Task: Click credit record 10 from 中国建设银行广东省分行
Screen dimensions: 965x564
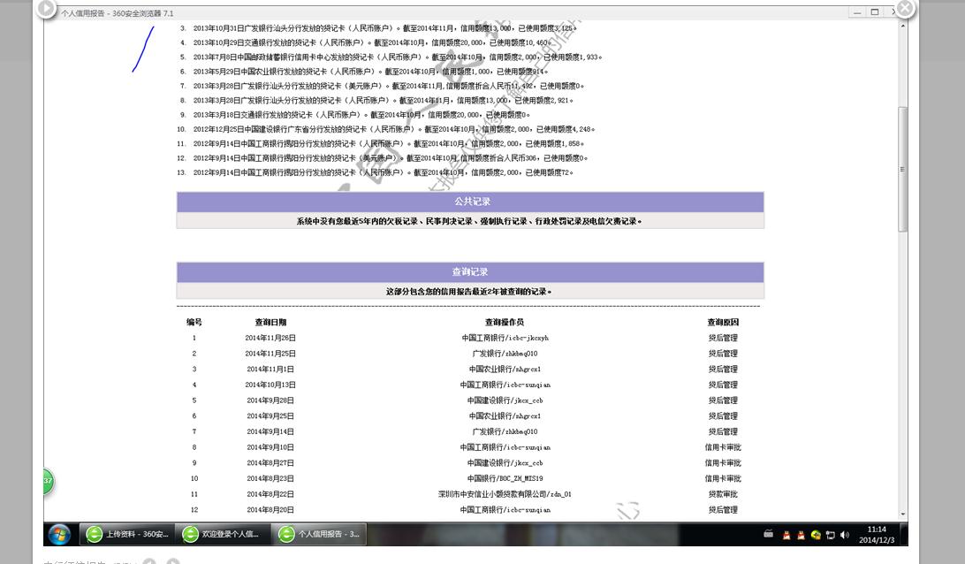Action: (394, 129)
